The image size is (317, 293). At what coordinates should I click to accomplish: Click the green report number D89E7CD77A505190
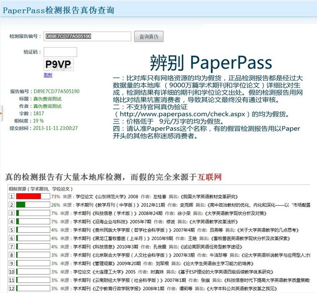click(56, 91)
